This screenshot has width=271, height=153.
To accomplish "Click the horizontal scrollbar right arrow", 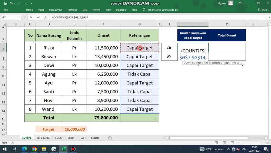I will click(x=266, y=138).
